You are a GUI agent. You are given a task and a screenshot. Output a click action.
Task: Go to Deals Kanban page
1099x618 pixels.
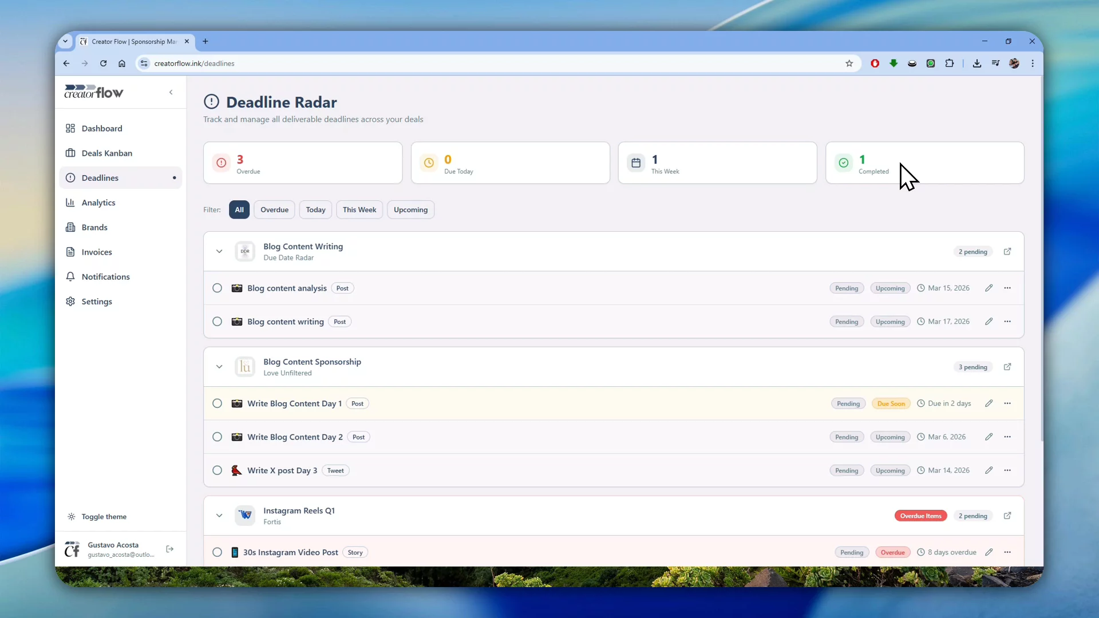[x=106, y=153]
